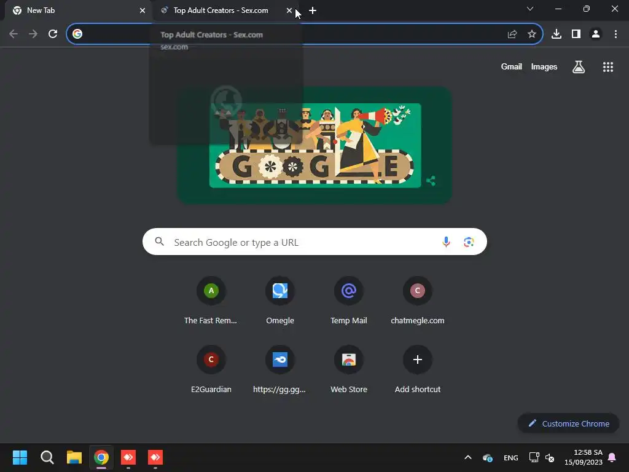Open the Images link
The image size is (629, 472).
click(x=544, y=67)
